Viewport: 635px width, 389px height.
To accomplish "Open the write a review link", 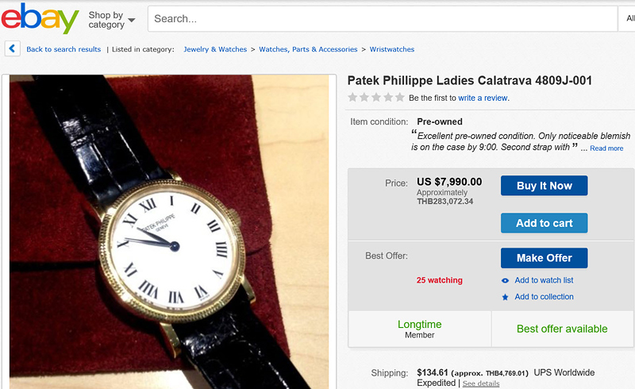I will [483, 98].
